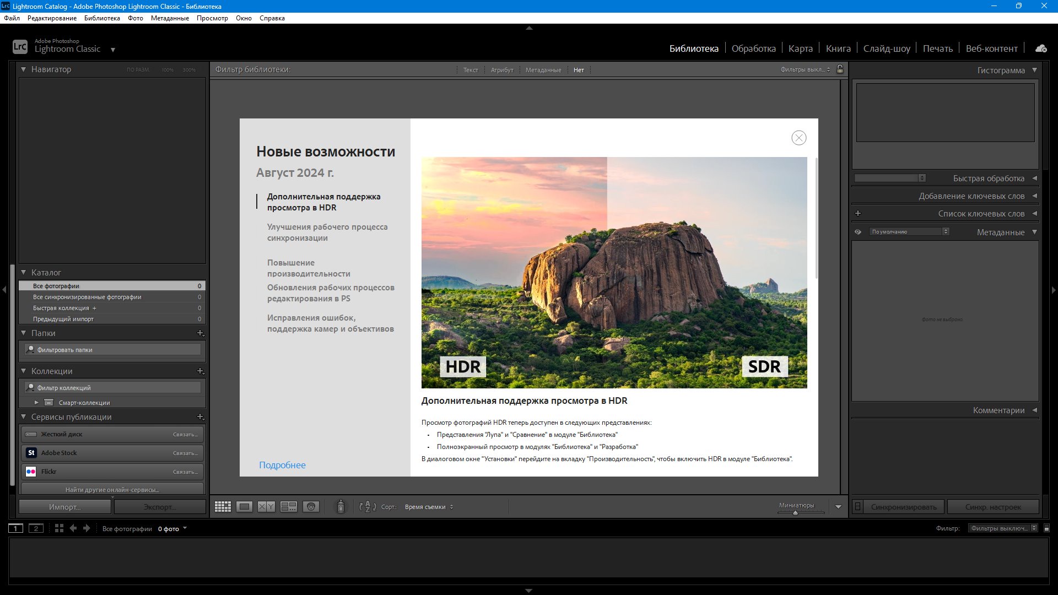Toggle the library filter lock icon

tap(840, 69)
